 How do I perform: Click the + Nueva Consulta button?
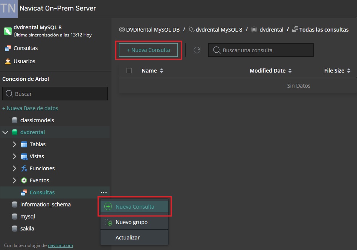point(148,50)
